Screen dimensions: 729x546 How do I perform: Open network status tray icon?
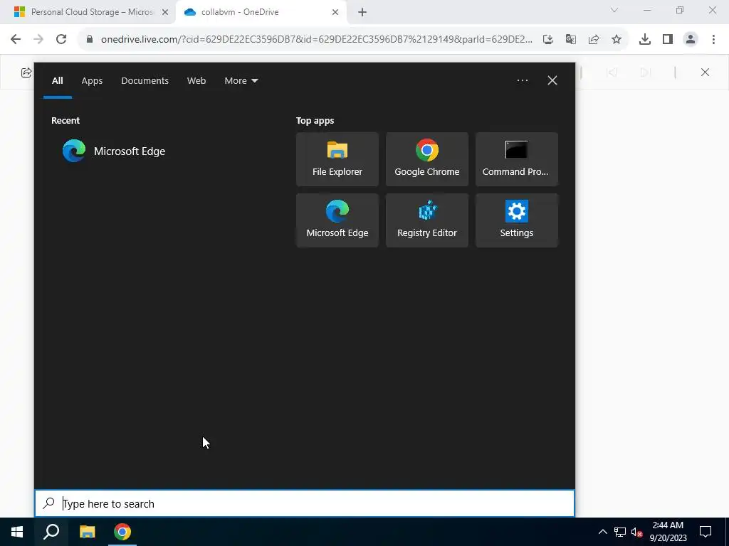coord(620,532)
